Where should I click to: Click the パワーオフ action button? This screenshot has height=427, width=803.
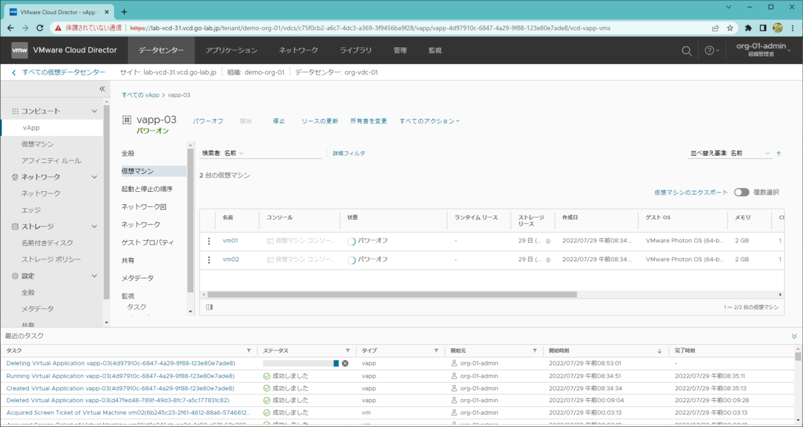[x=208, y=121]
